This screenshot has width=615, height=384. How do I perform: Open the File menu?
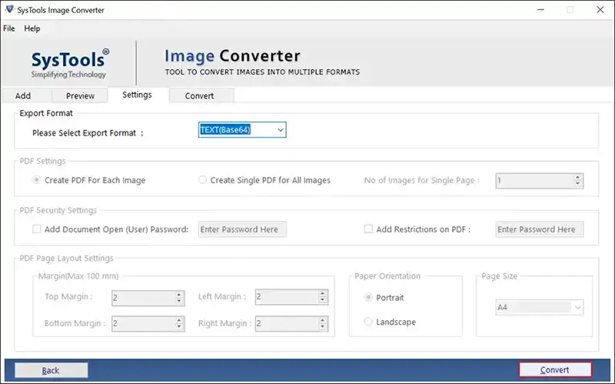[x=8, y=28]
